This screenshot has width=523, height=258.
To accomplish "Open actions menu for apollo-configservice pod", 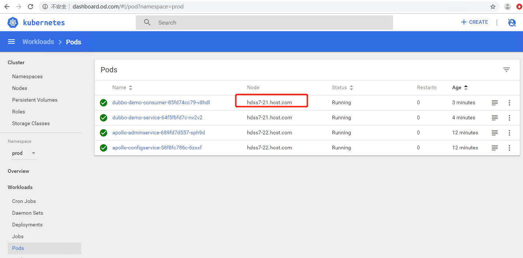I will tap(509, 148).
